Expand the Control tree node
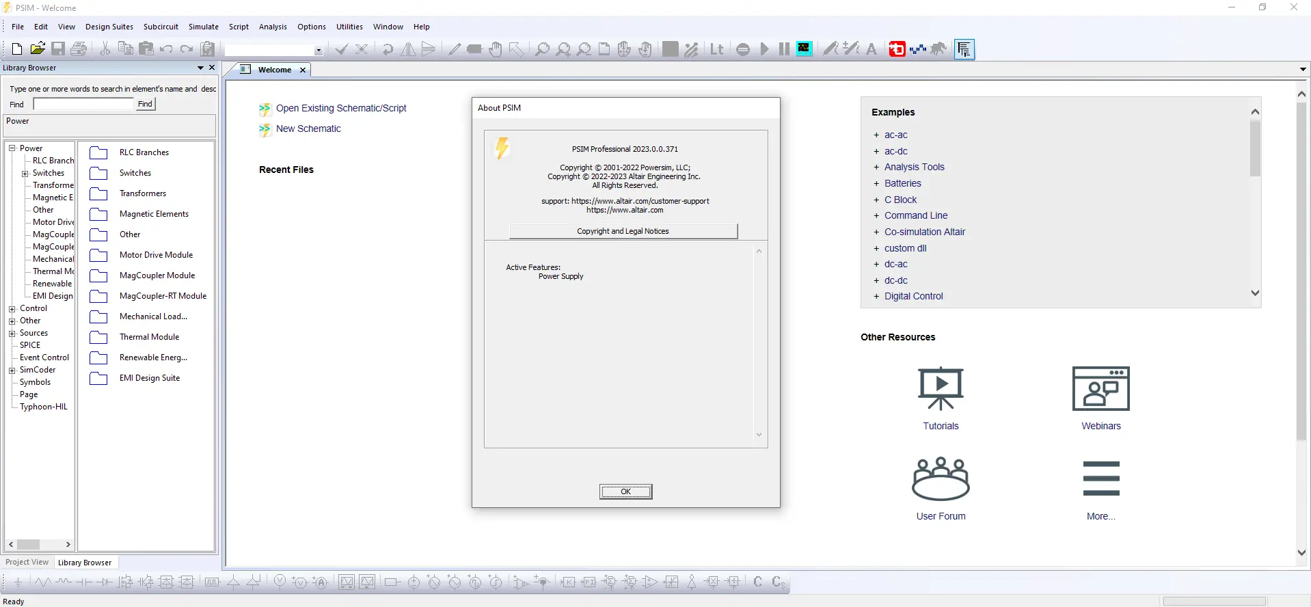 pyautogui.click(x=12, y=309)
